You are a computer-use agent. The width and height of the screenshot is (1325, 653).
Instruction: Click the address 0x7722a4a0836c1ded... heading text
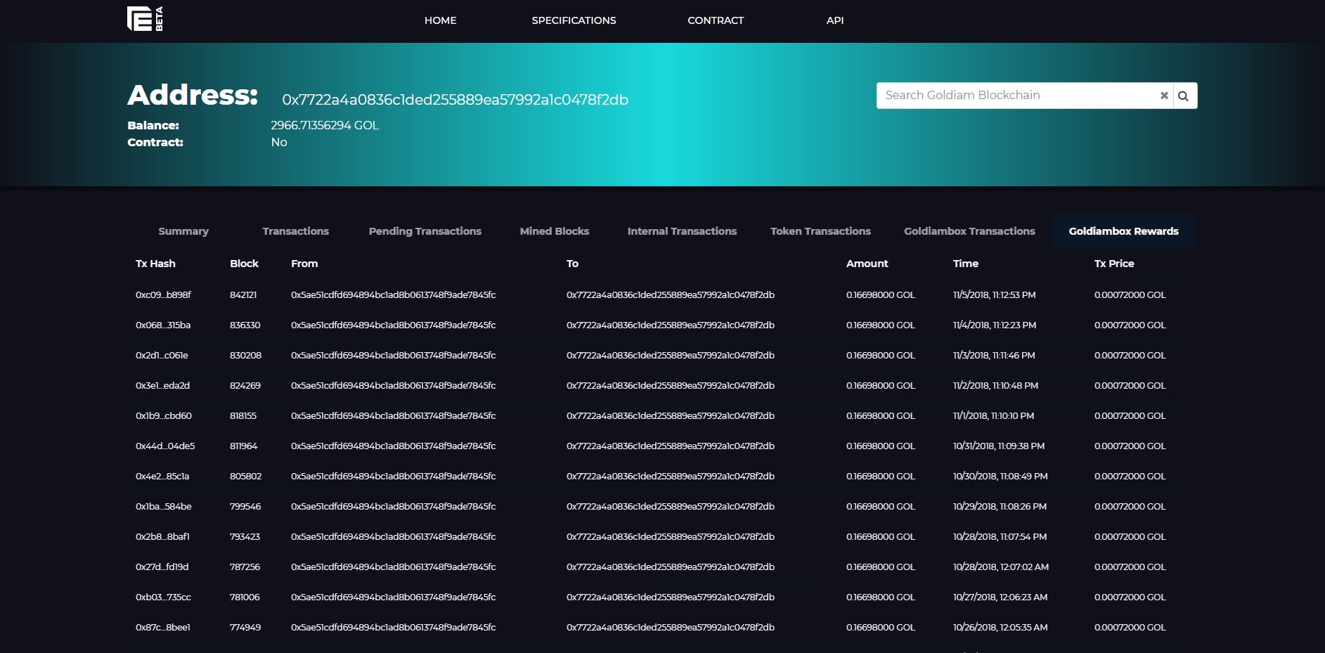tap(455, 100)
